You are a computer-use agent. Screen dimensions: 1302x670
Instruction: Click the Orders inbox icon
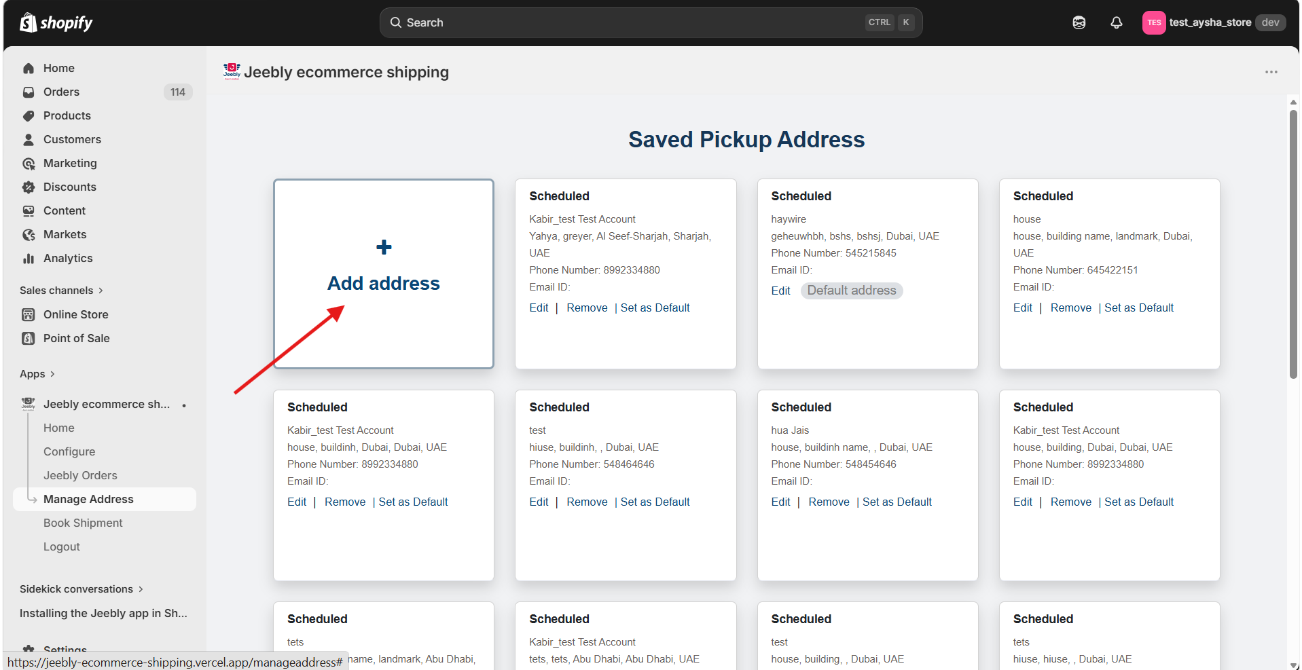click(x=29, y=92)
